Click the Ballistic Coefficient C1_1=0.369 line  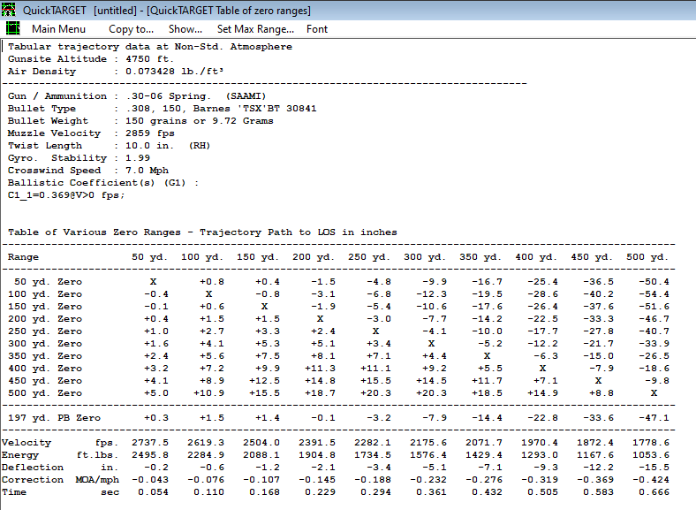[x=66, y=195]
